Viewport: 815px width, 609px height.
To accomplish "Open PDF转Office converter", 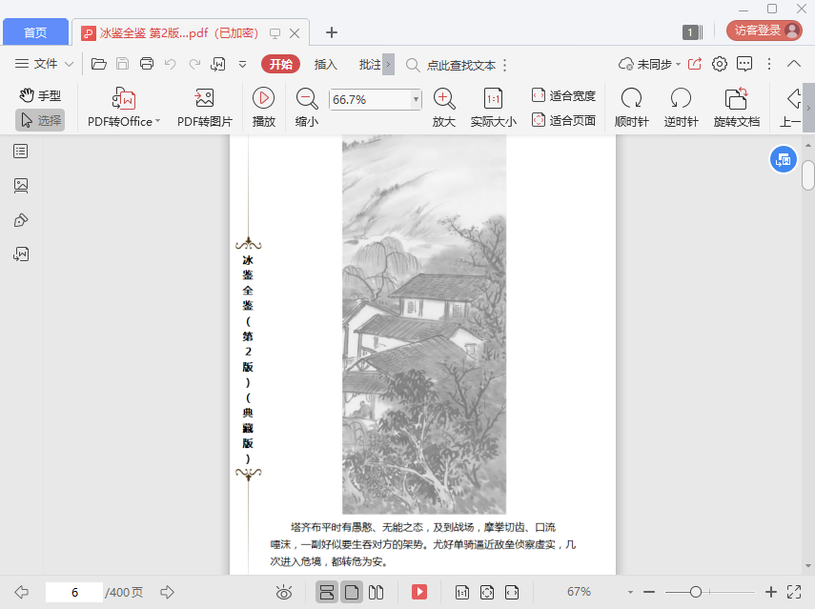I will point(124,108).
